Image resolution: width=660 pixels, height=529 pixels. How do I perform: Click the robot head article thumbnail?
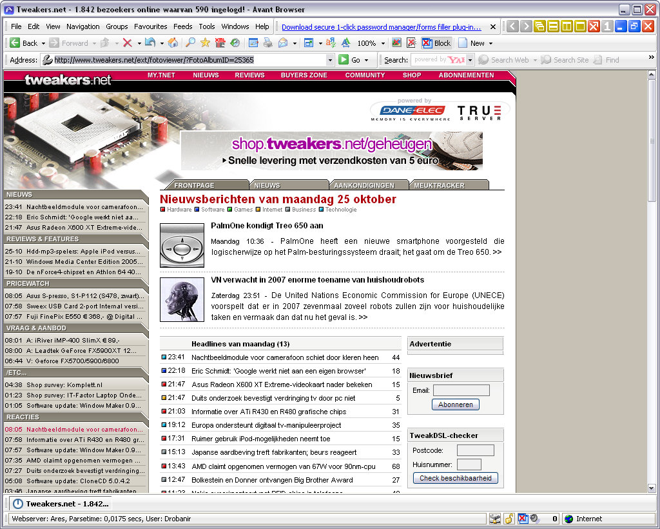[182, 299]
